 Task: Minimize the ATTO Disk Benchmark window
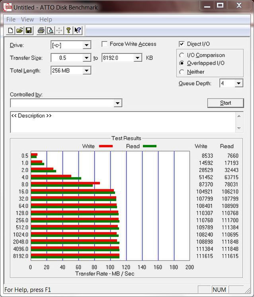[x=207, y=6]
